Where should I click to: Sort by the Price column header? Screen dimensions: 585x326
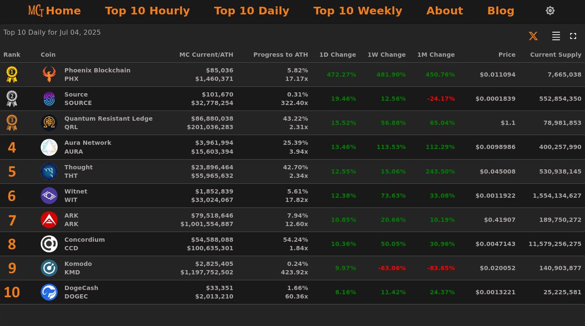507,55
